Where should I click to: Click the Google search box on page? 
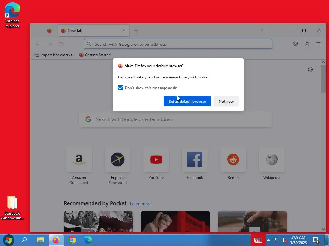coord(175,119)
